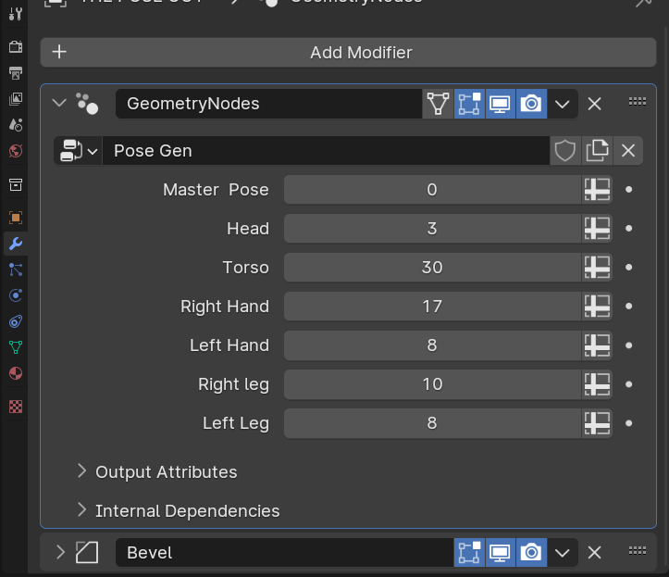669x577 pixels.
Task: Click the Right Hand value field
Action: (432, 307)
